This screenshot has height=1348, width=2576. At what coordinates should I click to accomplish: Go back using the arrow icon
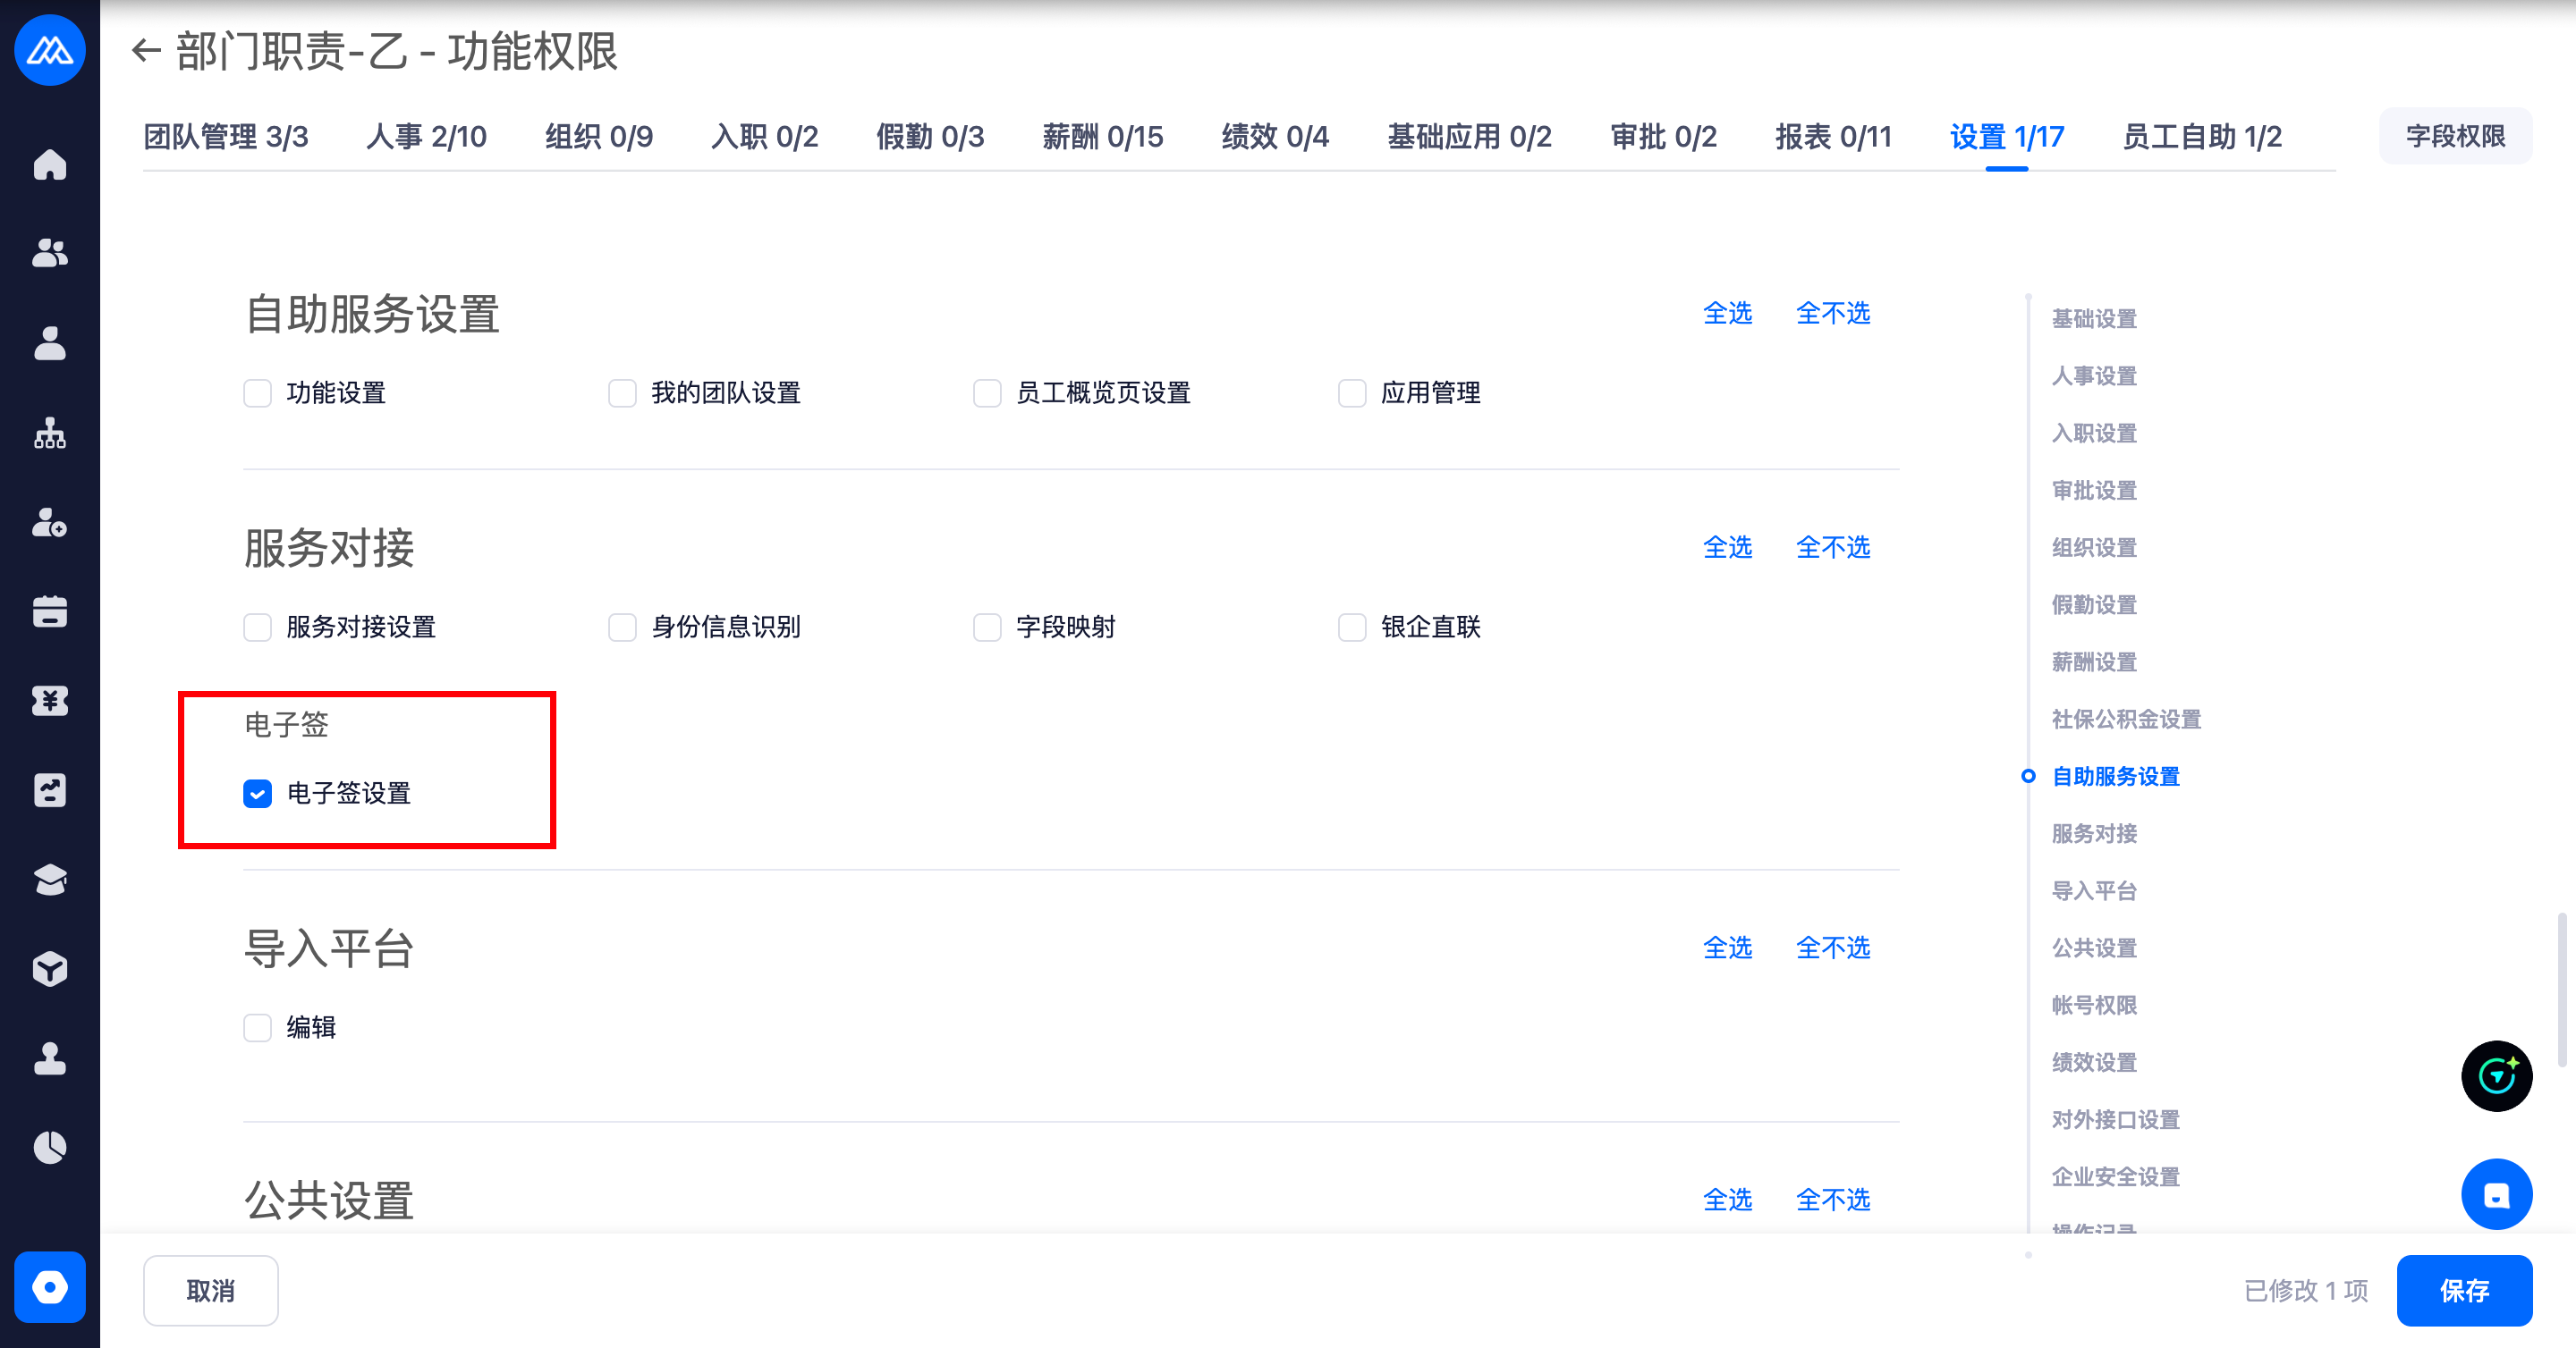tap(147, 51)
